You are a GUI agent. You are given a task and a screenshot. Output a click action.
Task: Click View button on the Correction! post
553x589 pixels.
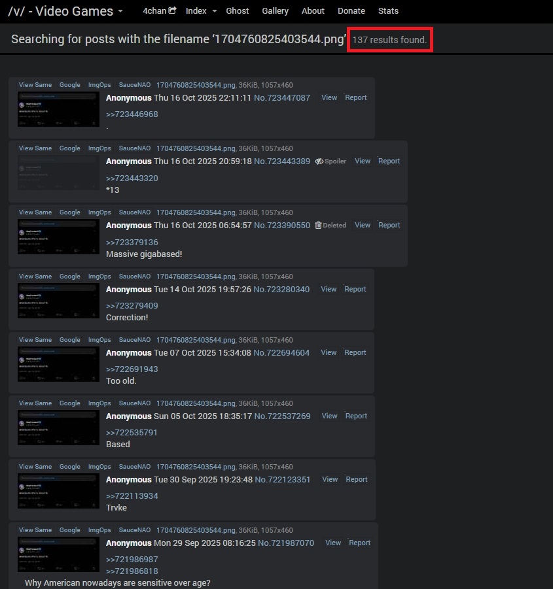coord(329,289)
